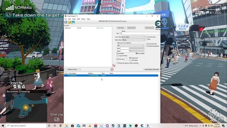This screenshot has width=227, height=128.
Task: Enable Speedhack checkbox
Action: [146, 46]
